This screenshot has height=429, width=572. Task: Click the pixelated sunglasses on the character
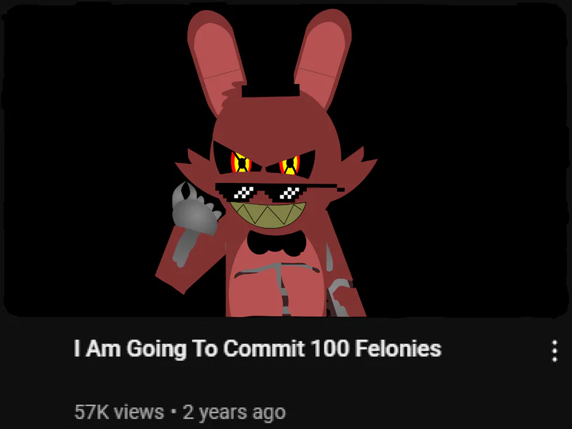280,191
